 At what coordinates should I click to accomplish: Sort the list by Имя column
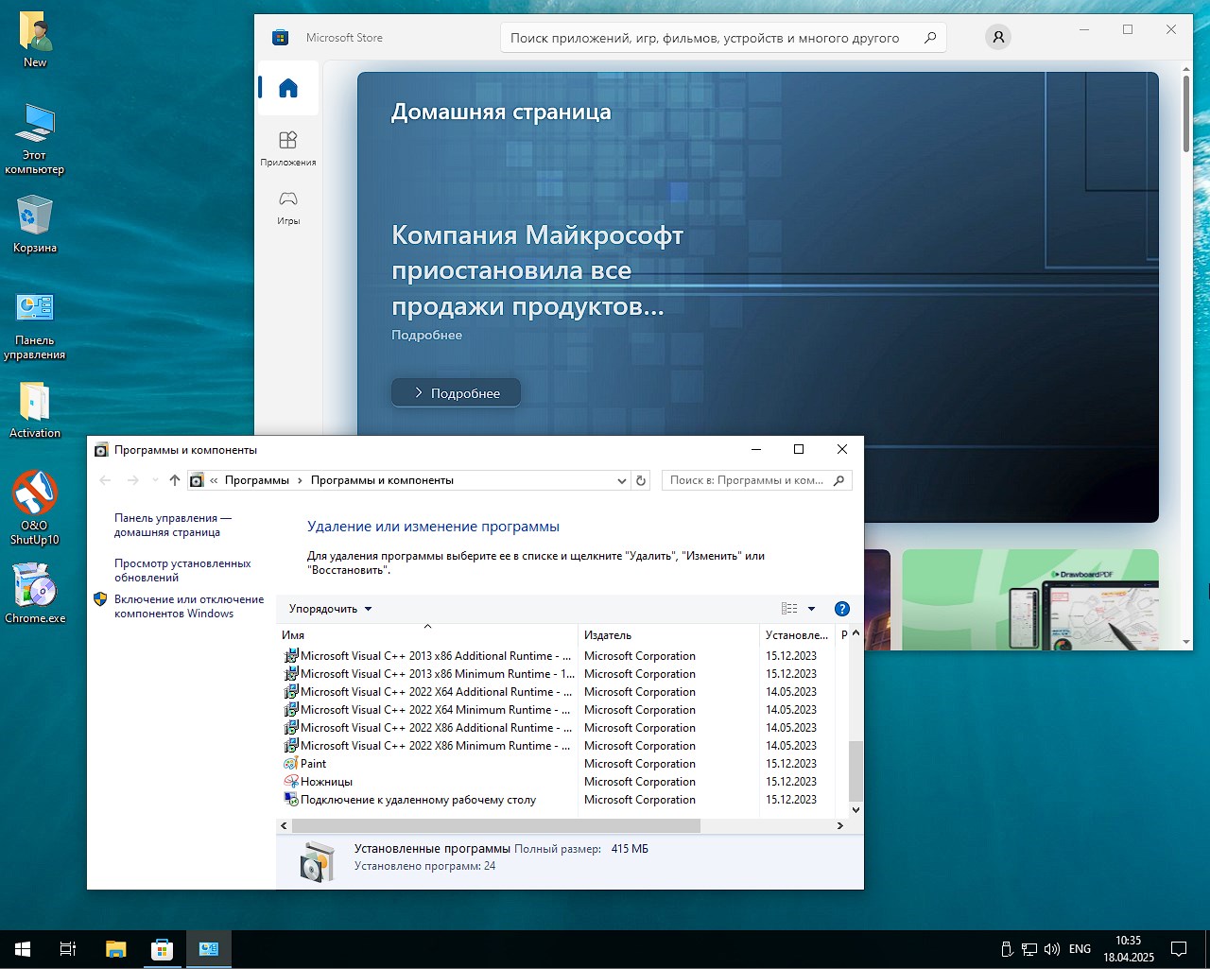[426, 635]
